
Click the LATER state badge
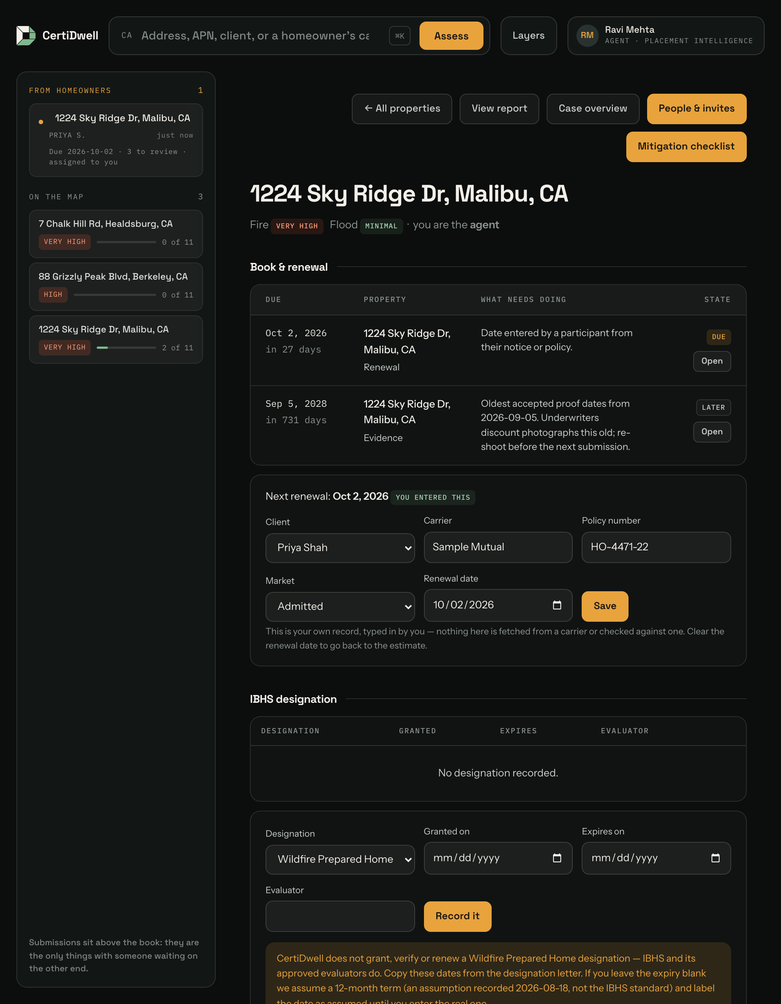713,408
